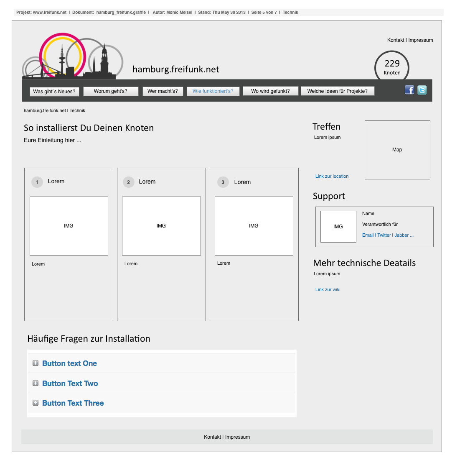The image size is (470, 455).
Task: Open 'Welche Ideen für Projekte?' nav item
Action: (x=338, y=91)
